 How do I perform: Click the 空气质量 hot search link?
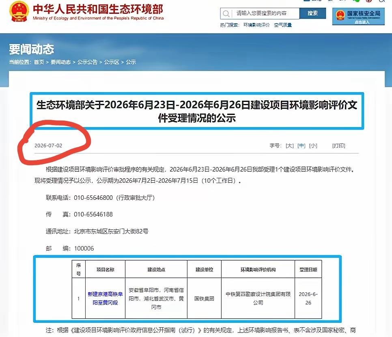pos(283,25)
